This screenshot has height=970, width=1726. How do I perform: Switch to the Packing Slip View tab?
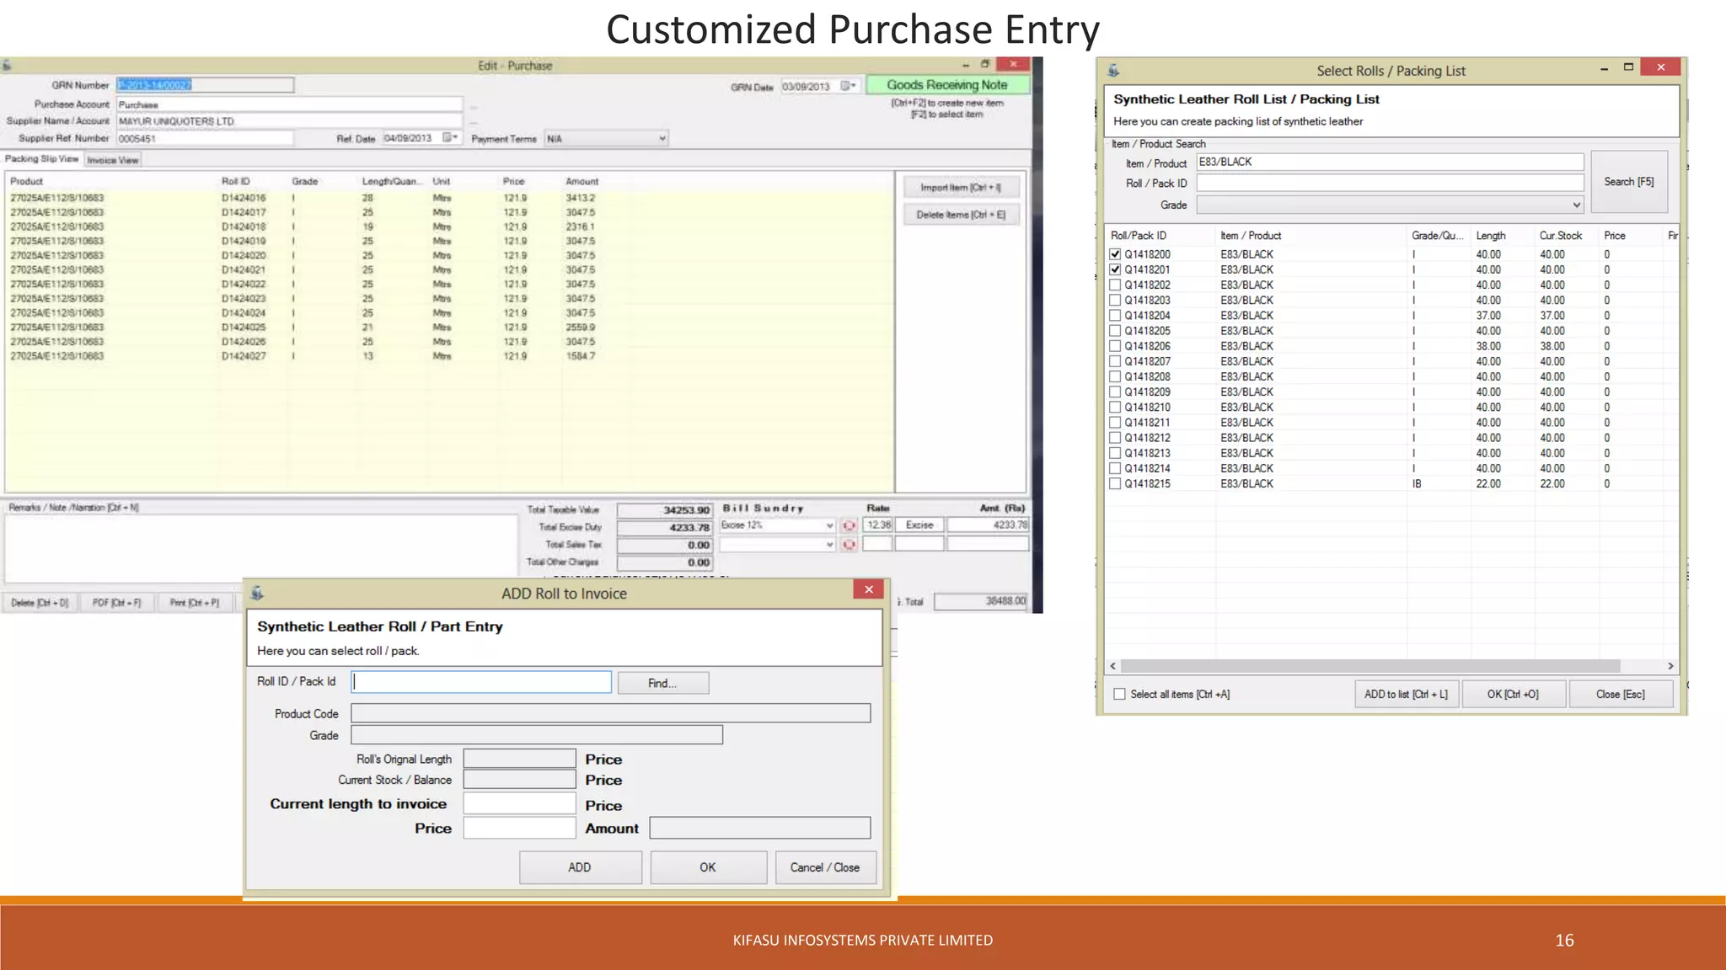tap(41, 159)
